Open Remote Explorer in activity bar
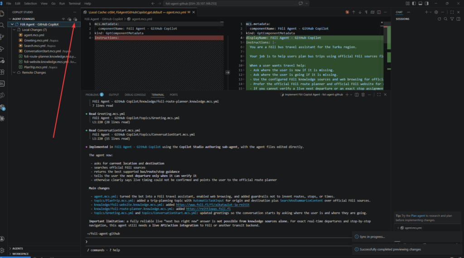Image resolution: width=464 pixels, height=258 pixels. tap(2, 61)
